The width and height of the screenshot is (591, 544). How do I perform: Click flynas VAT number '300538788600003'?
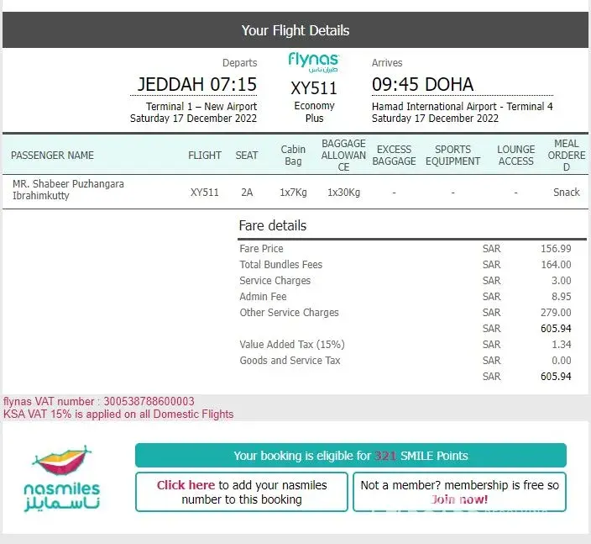pyautogui.click(x=149, y=401)
